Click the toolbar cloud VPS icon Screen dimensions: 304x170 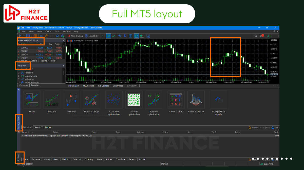pyautogui.click(x=57, y=36)
